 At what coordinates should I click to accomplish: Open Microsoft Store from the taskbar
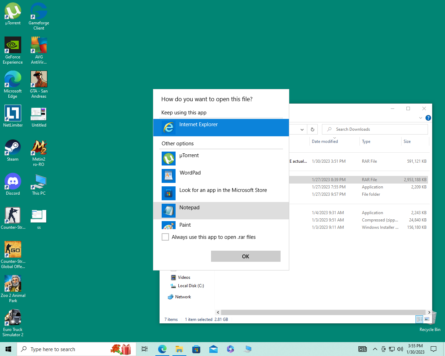(196, 349)
